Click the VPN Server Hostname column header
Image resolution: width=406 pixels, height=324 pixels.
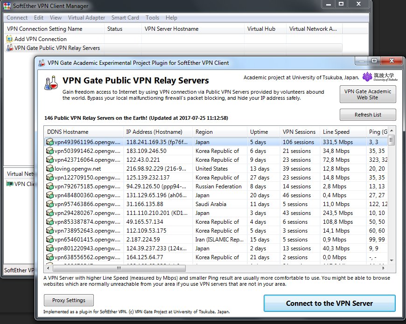[x=193, y=29]
